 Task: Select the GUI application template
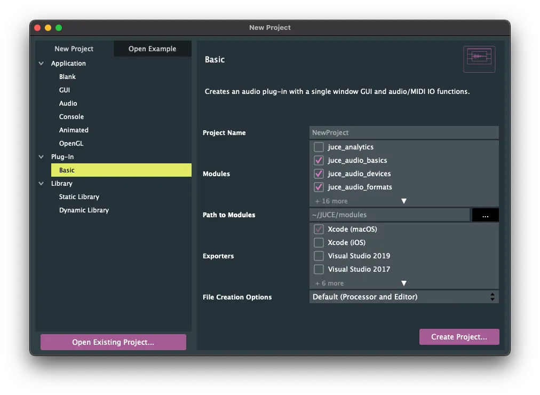(65, 90)
